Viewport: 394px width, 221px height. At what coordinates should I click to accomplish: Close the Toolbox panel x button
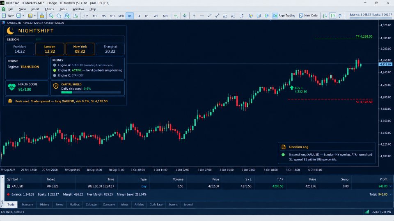point(2,177)
